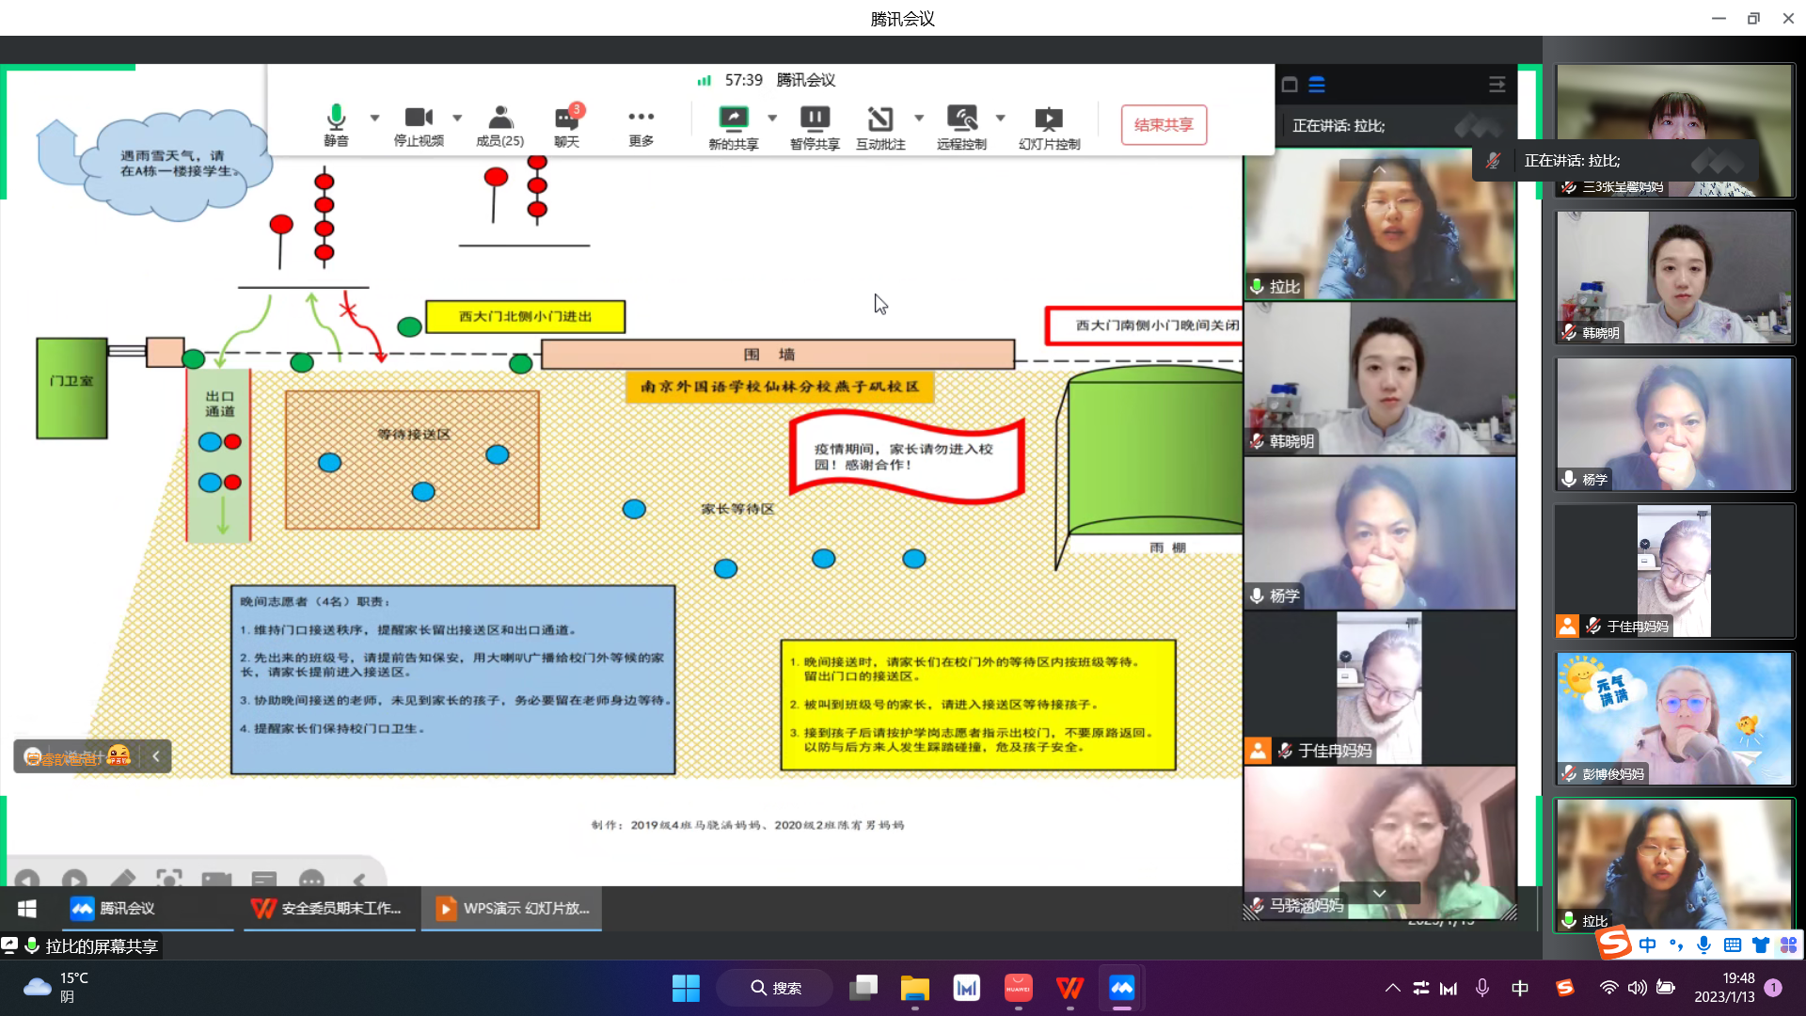This screenshot has width=1806, height=1016.
Task: Switch to 安全委员期末工作 WPS document in taskbar
Action: (x=329, y=909)
